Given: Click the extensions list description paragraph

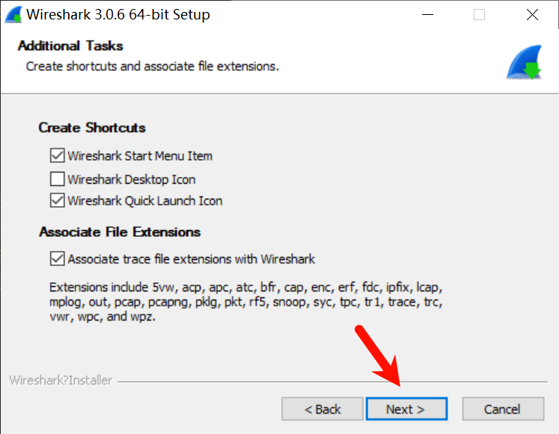Looking at the screenshot, I should [x=246, y=302].
